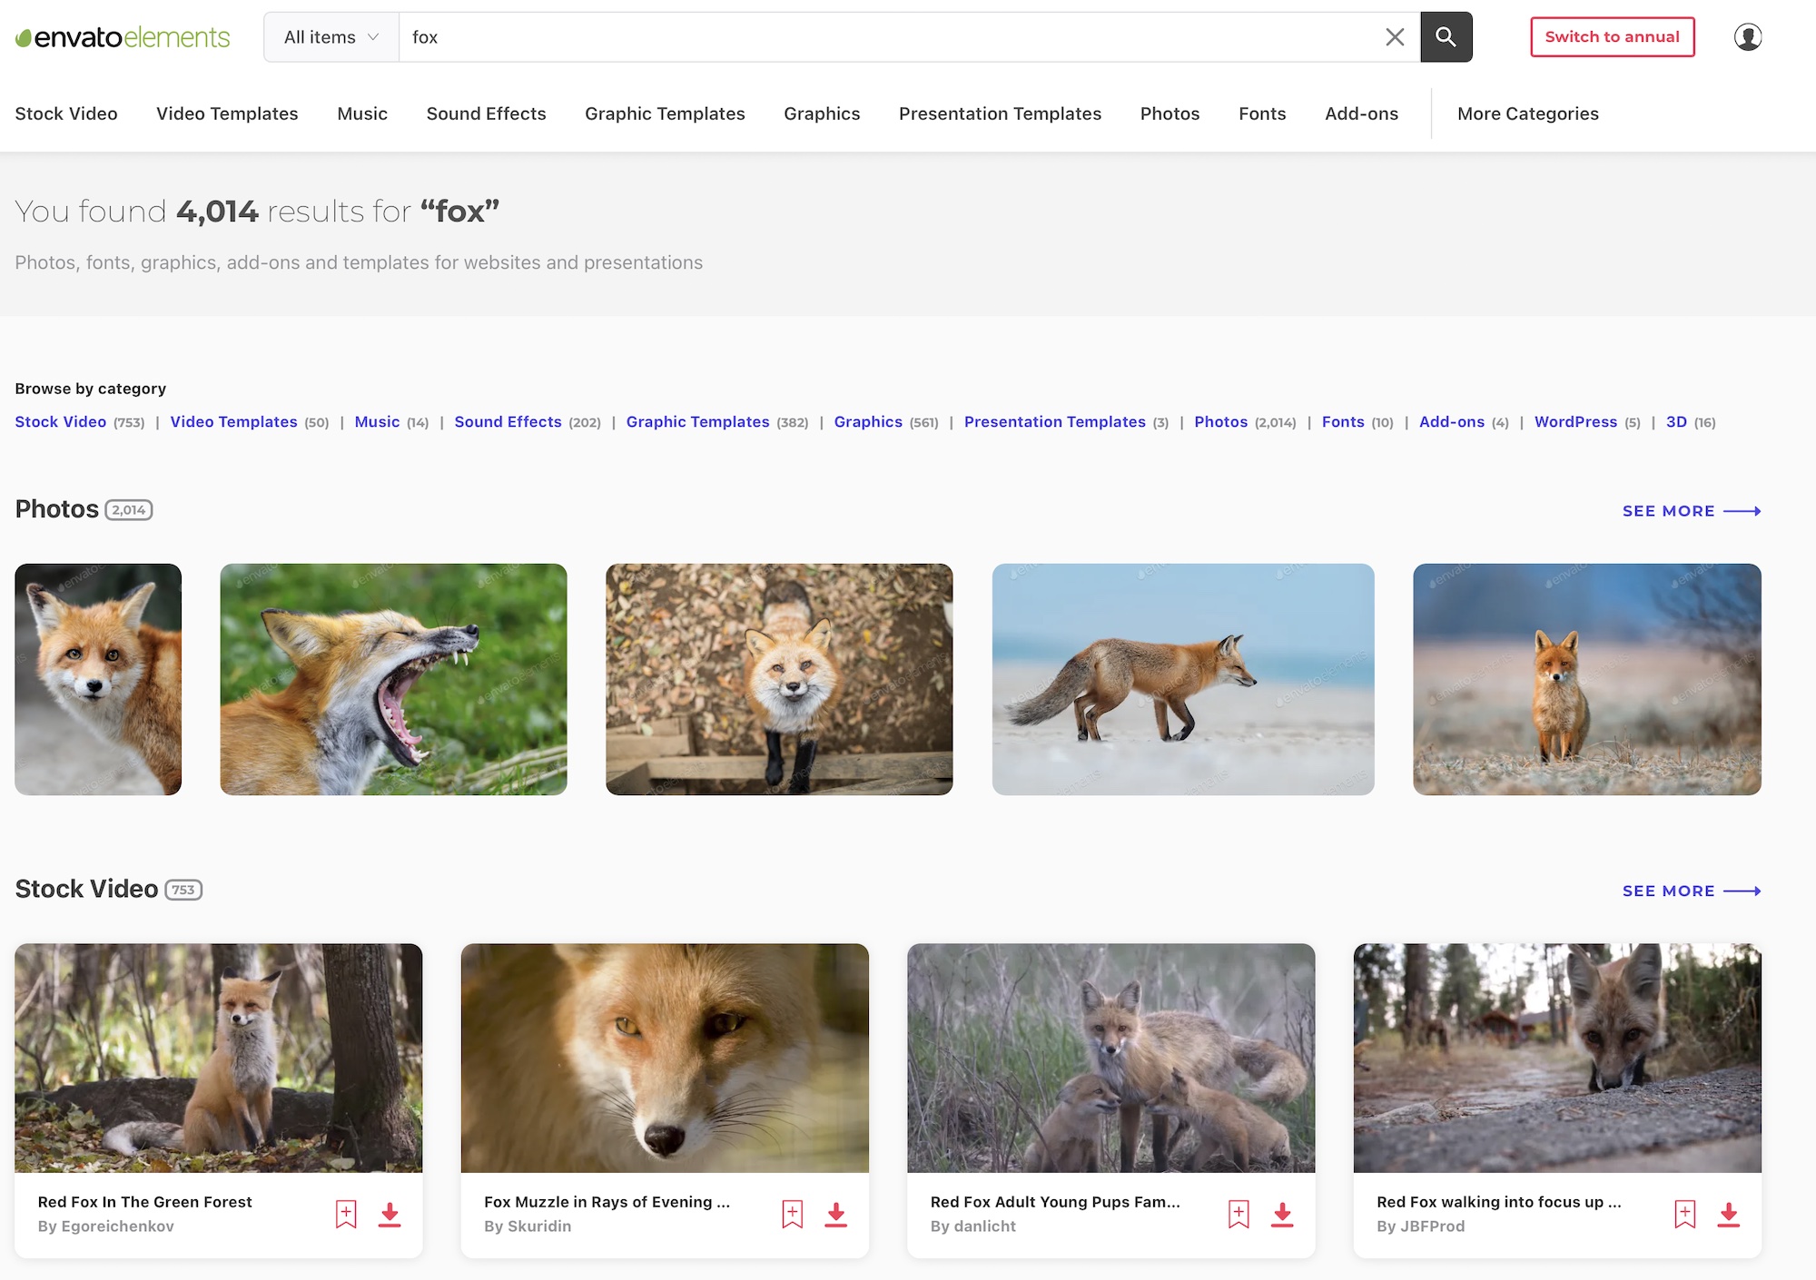This screenshot has width=1816, height=1280.
Task: Expand the All items category dropdown
Action: click(x=331, y=37)
